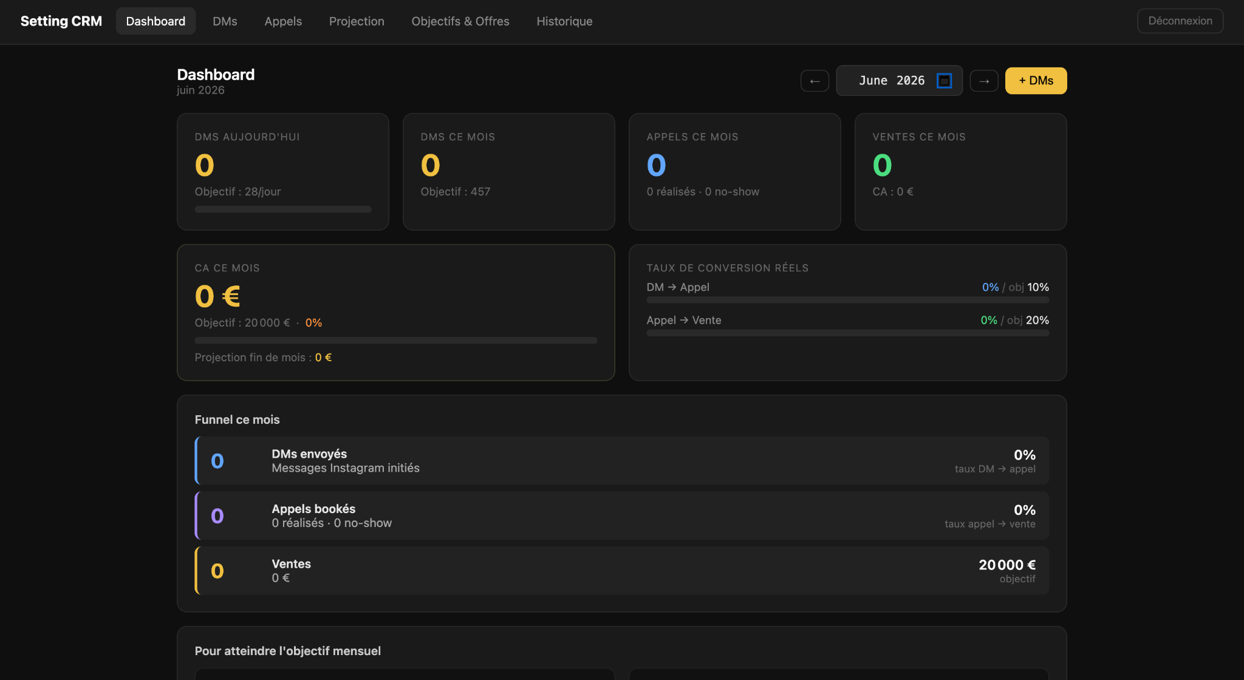
Task: Select the Ventes funnel row
Action: tap(622, 571)
